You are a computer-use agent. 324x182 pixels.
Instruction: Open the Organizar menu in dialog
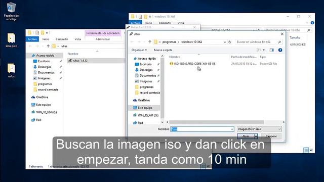[139, 50]
